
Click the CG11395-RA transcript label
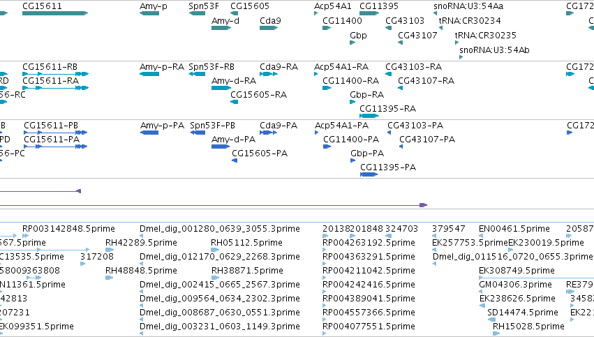(x=387, y=109)
